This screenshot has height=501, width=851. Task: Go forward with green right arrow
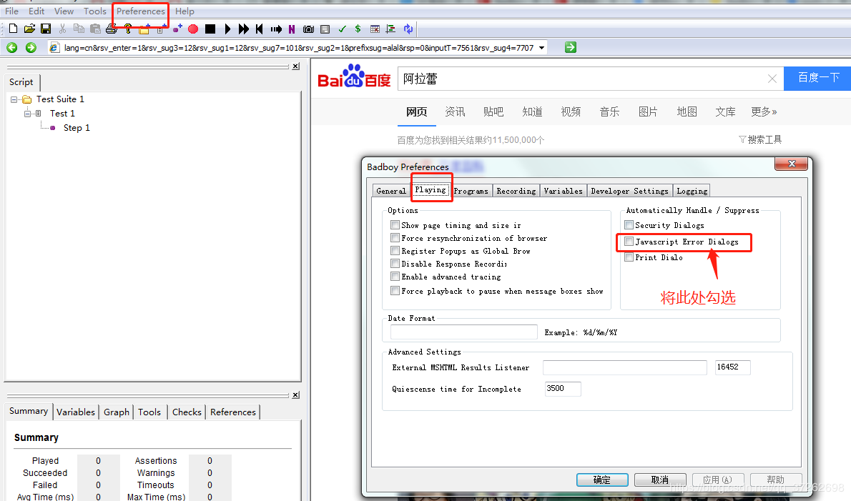(31, 48)
